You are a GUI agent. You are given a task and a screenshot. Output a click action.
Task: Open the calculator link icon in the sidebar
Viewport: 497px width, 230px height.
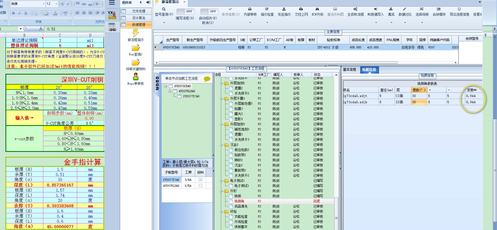coord(112,27)
